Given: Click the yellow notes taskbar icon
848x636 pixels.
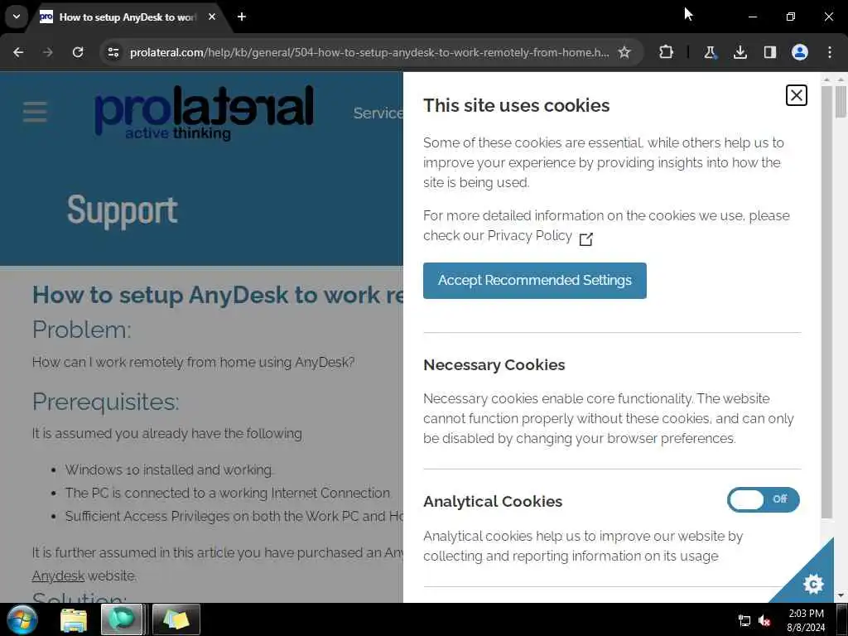Looking at the screenshot, I should [x=176, y=619].
